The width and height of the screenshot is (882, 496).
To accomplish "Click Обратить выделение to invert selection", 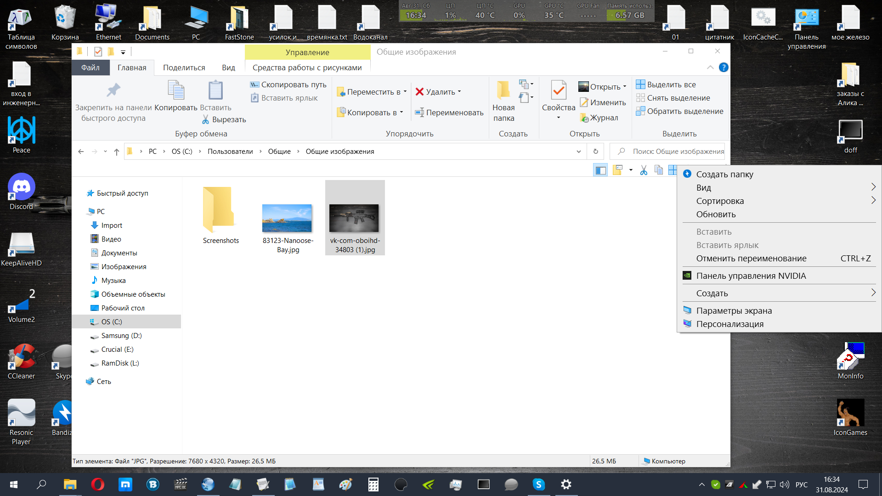I will pos(679,111).
